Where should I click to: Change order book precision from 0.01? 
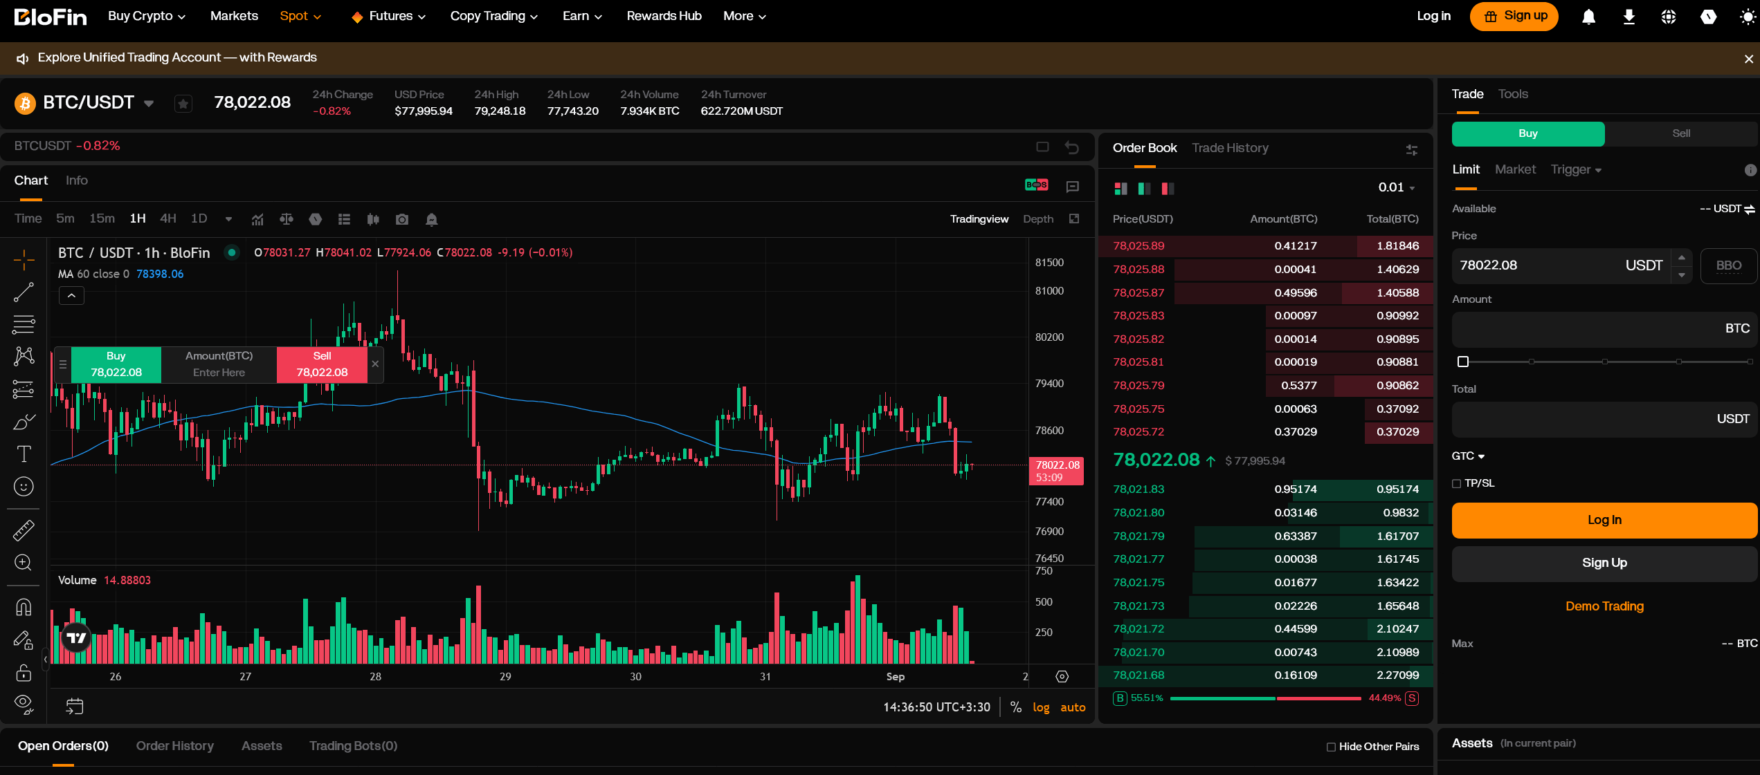(x=1397, y=187)
